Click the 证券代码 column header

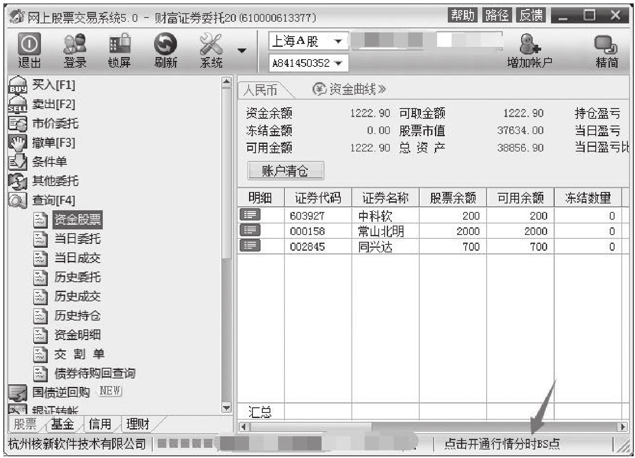tap(318, 198)
